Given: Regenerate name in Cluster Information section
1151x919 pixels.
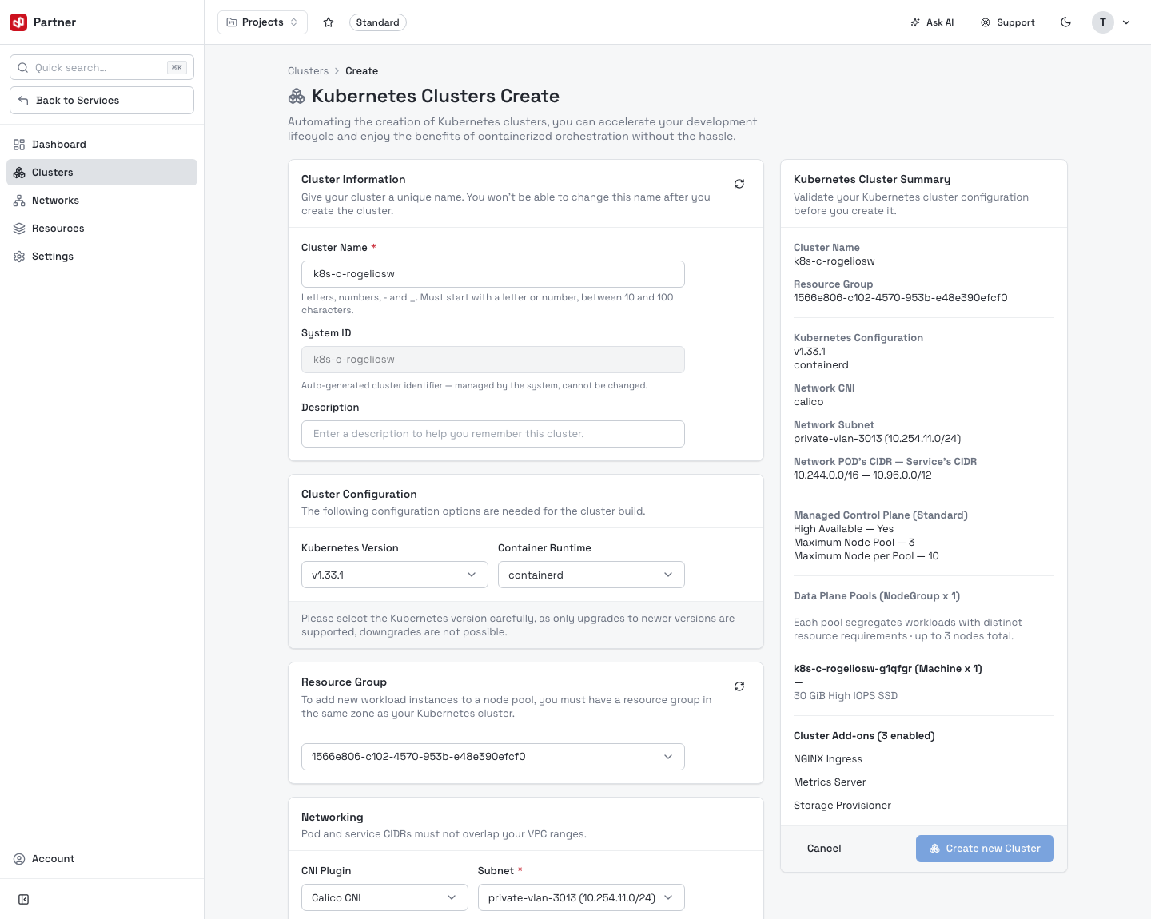Looking at the screenshot, I should [739, 184].
